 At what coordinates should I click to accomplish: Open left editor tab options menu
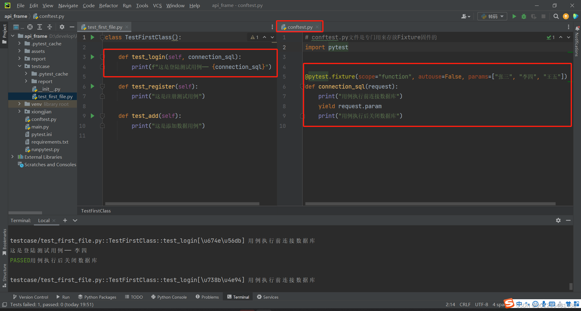click(x=272, y=27)
